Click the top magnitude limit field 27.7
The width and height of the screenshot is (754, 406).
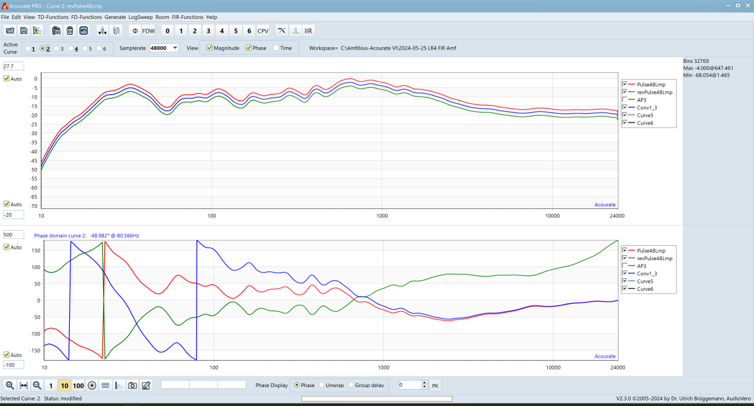coord(13,66)
